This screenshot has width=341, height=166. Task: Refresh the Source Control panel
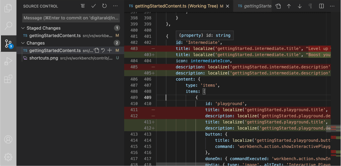point(104,6)
